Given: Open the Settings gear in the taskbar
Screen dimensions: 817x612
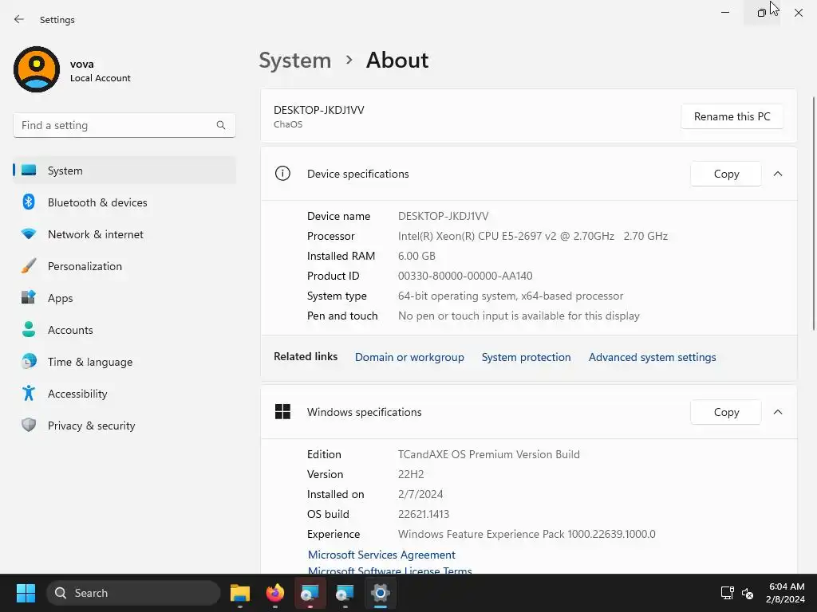Looking at the screenshot, I should pyautogui.click(x=381, y=593).
